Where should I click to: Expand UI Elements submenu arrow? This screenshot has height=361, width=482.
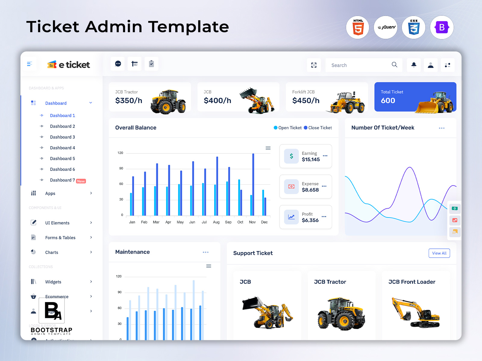pyautogui.click(x=91, y=223)
